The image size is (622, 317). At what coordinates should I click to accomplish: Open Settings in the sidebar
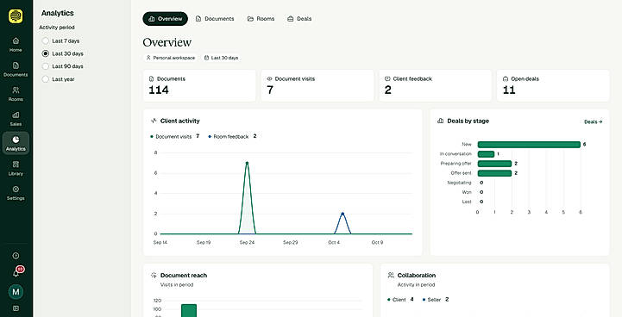[16, 193]
